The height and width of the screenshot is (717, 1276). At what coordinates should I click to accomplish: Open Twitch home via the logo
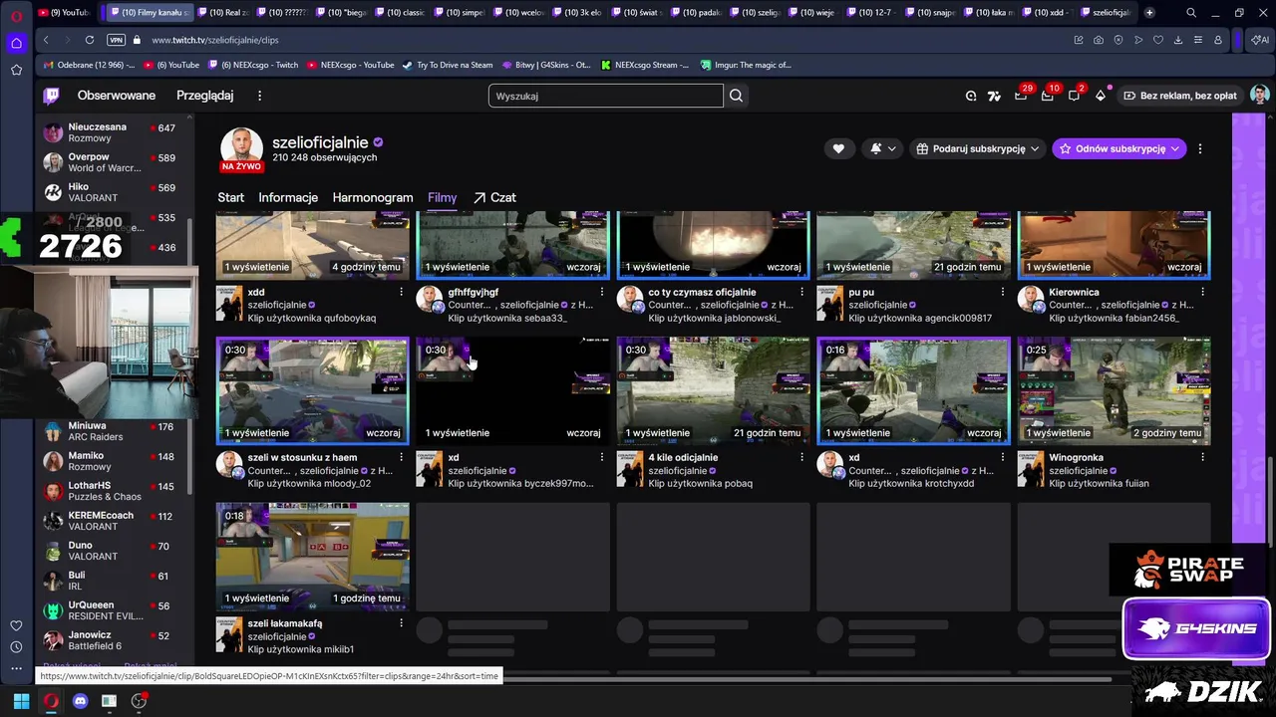[51, 96]
